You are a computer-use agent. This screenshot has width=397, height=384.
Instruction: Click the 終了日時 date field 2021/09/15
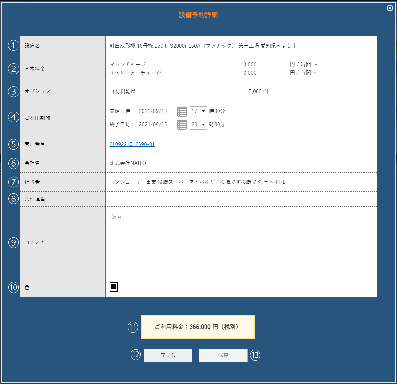coord(155,125)
